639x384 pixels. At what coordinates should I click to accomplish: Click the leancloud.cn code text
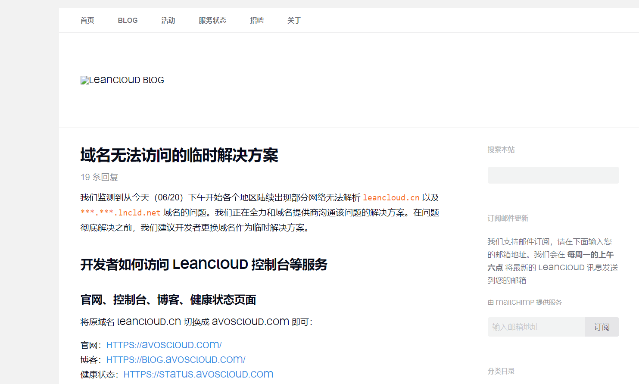(391, 197)
